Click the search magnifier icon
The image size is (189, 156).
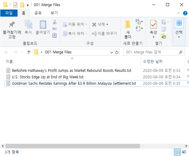[180, 52]
